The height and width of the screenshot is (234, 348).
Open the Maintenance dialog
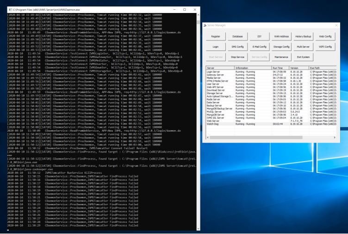click(281, 57)
